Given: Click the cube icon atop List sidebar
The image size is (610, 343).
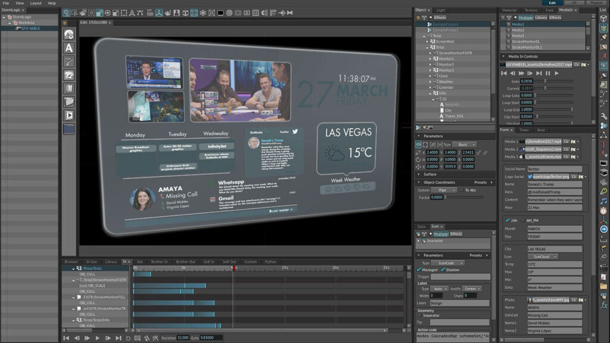Looking at the screenshot, I should (x=603, y=18).
